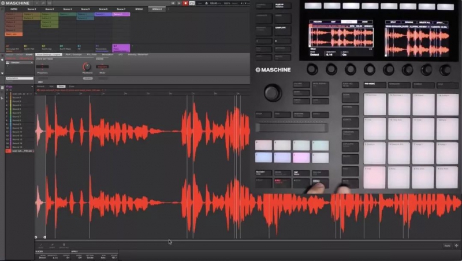Switch to the GROUP control tab

coord(20,54)
